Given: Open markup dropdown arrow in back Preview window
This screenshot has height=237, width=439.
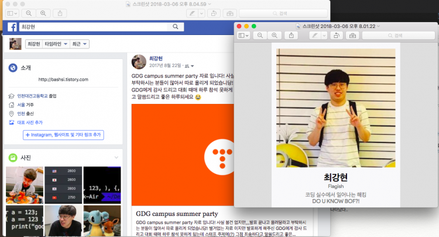Looking at the screenshot, I should pos(201,13).
